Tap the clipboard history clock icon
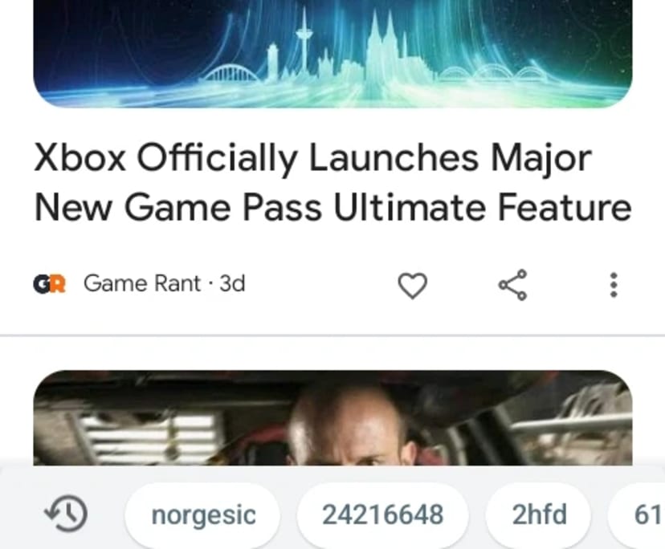665x549 pixels. click(x=66, y=514)
